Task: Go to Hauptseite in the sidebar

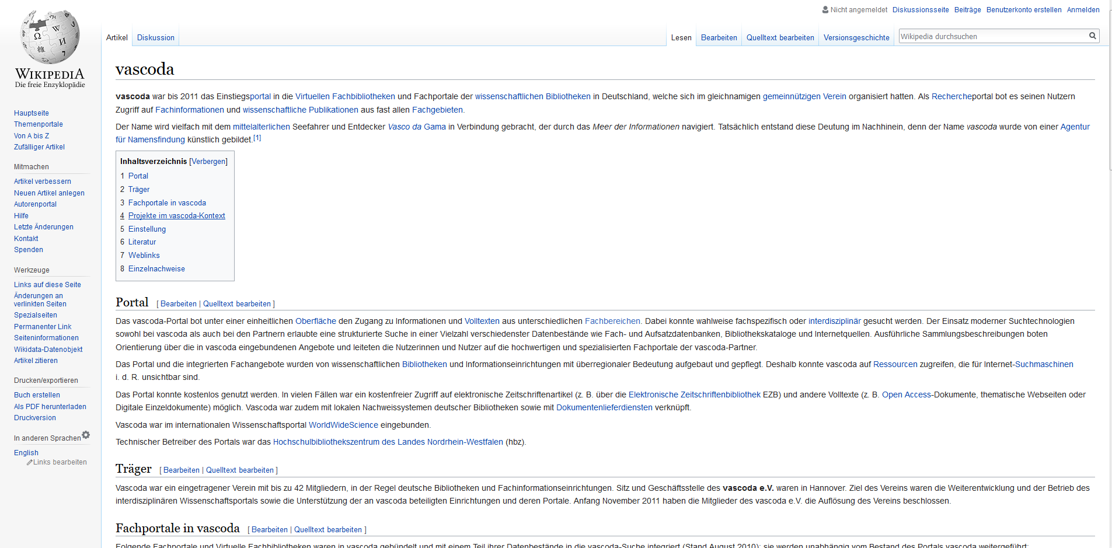Action: coord(32,113)
